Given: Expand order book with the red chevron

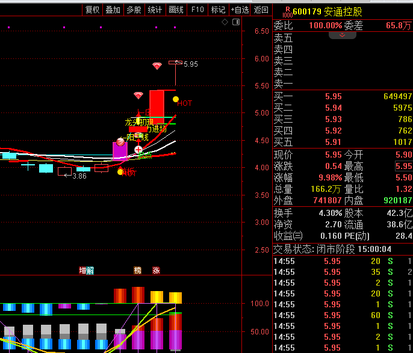Looking at the screenshot, I should 343,35.
